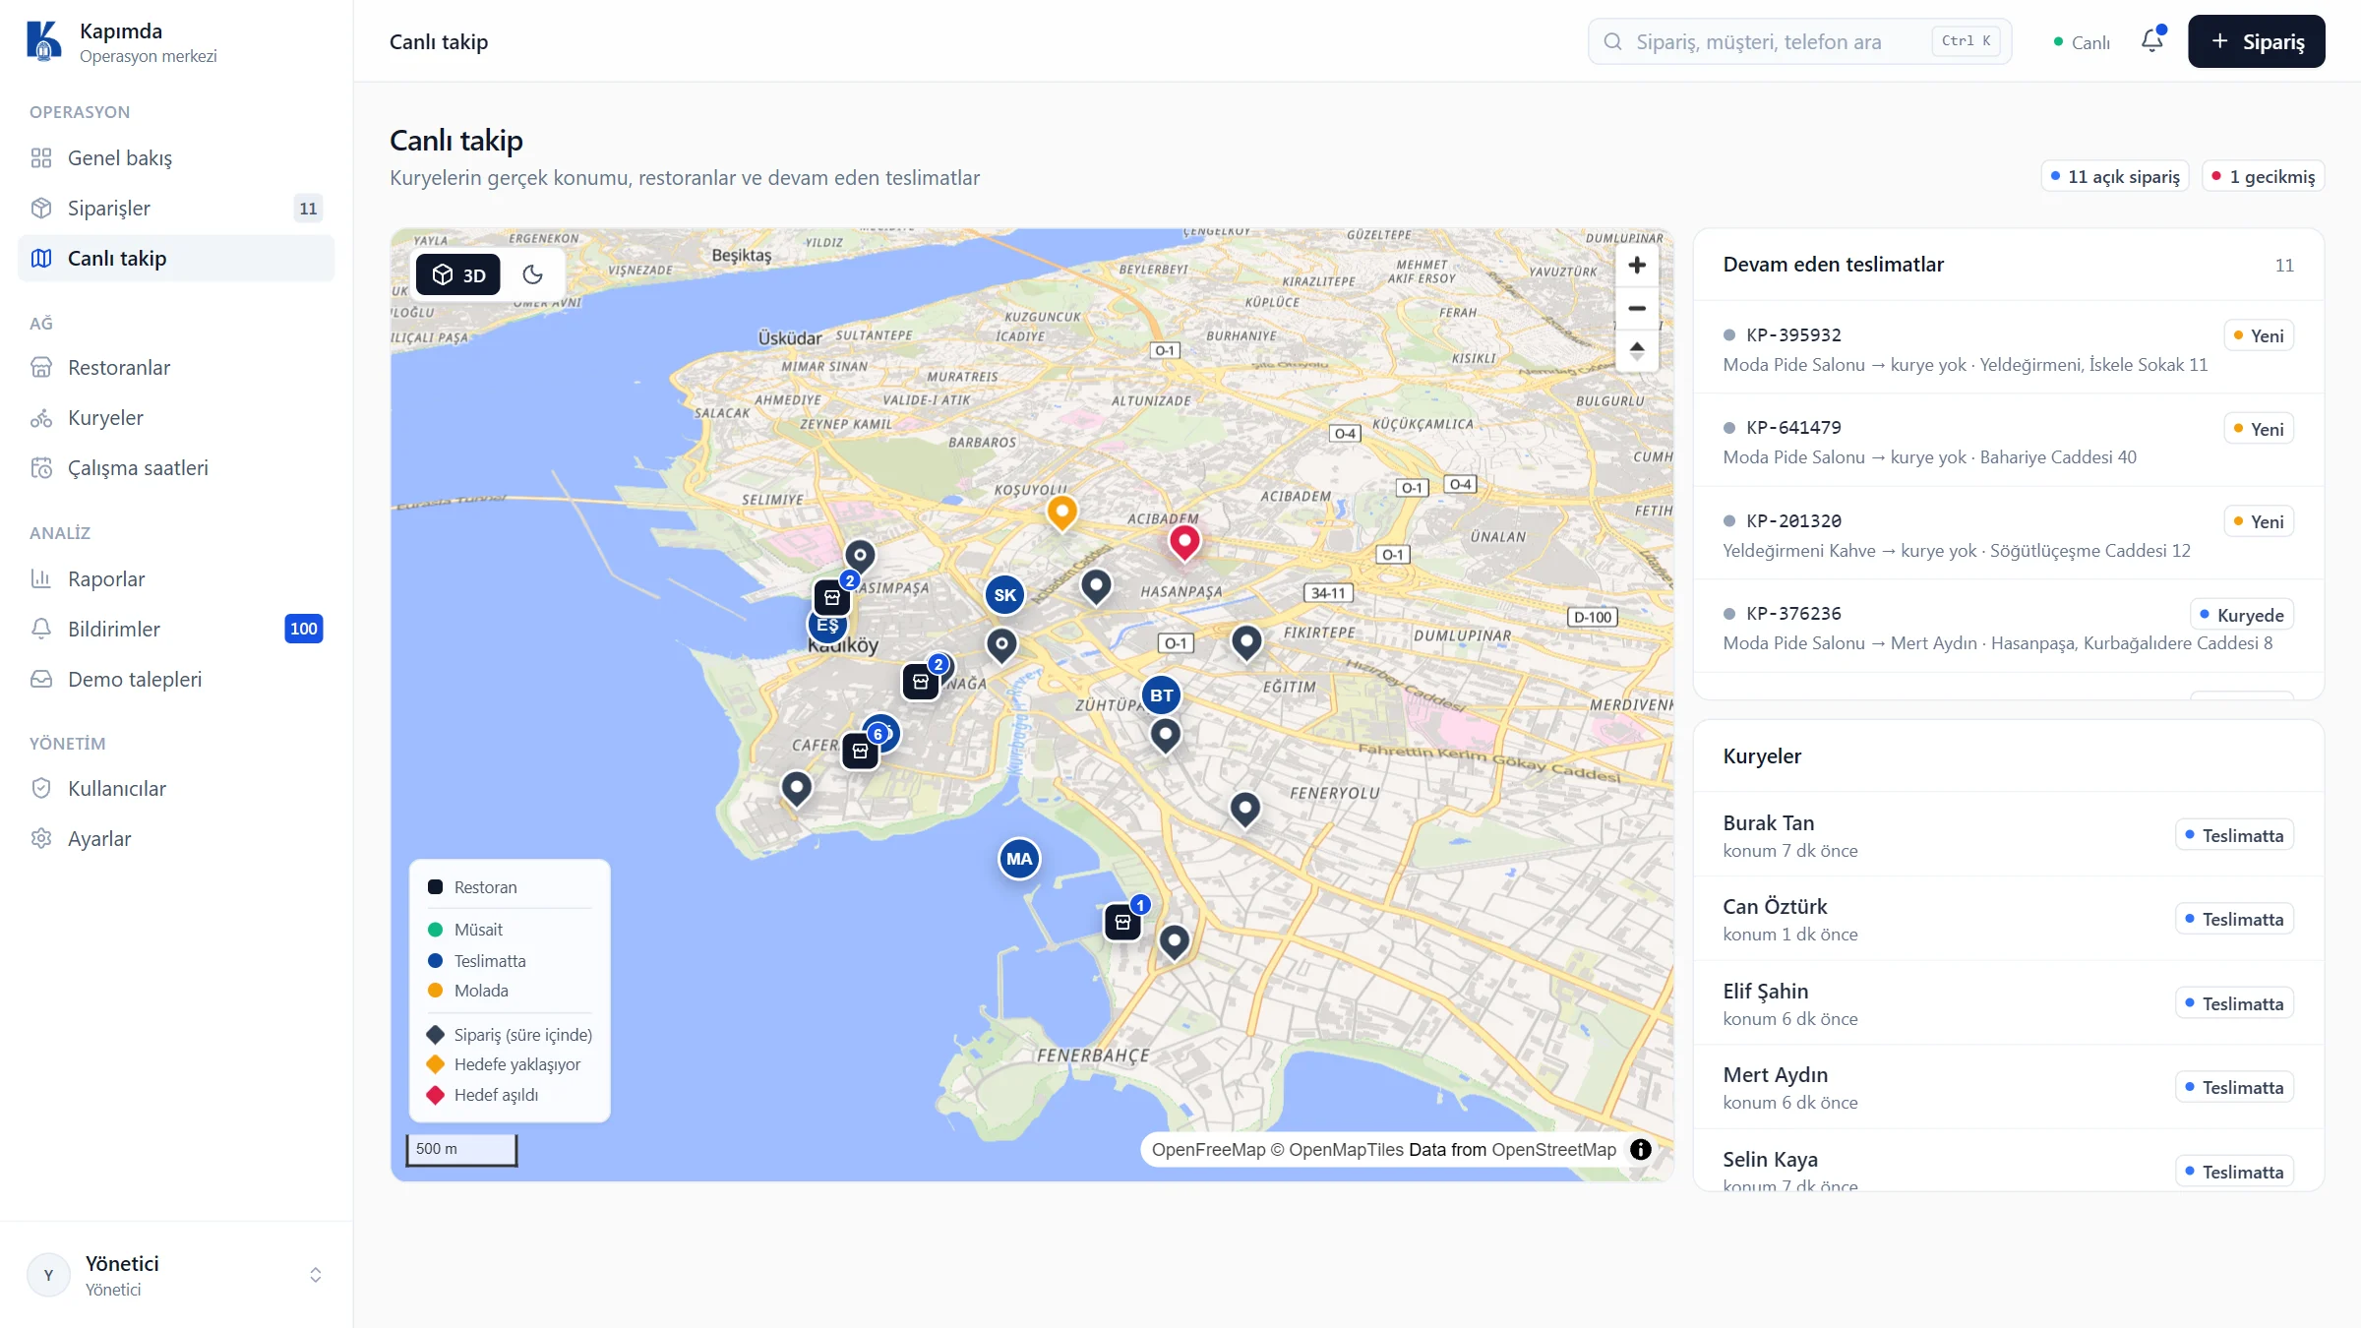Viewport: 2361px width, 1328px height.
Task: Open Kullanıcılar page
Action: [x=176, y=789]
